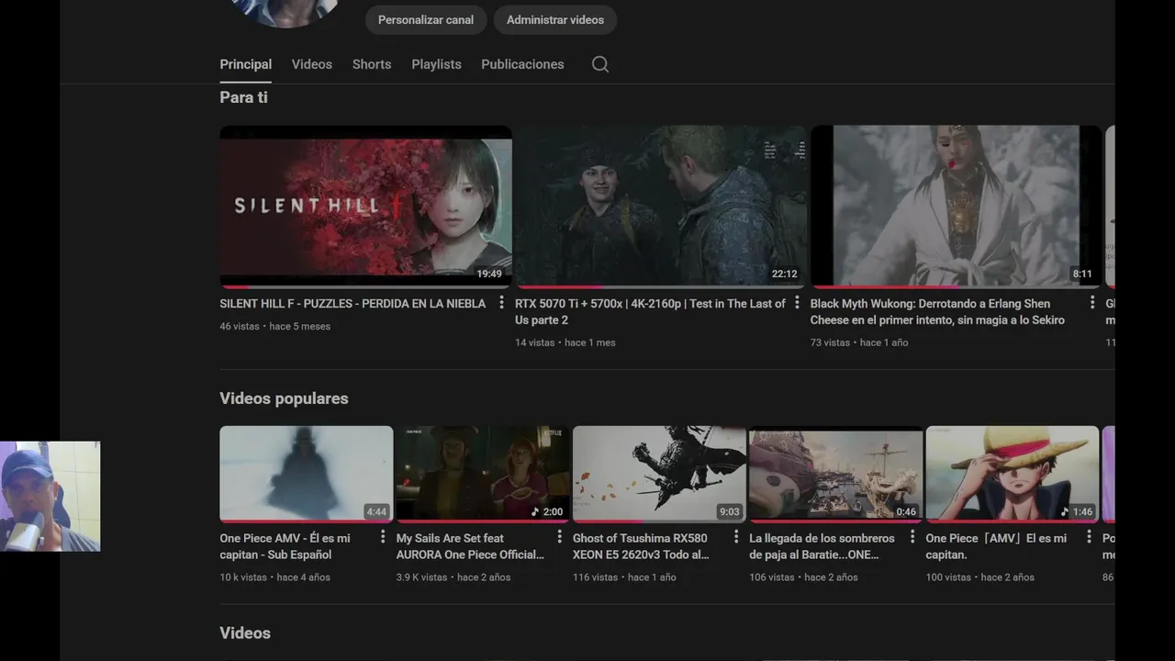This screenshot has width=1175, height=661.
Task: Search the channel with the magnifier icon
Action: point(600,64)
